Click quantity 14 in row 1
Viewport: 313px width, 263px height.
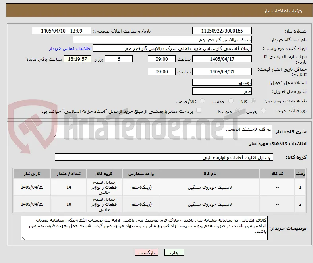click(x=69, y=187)
